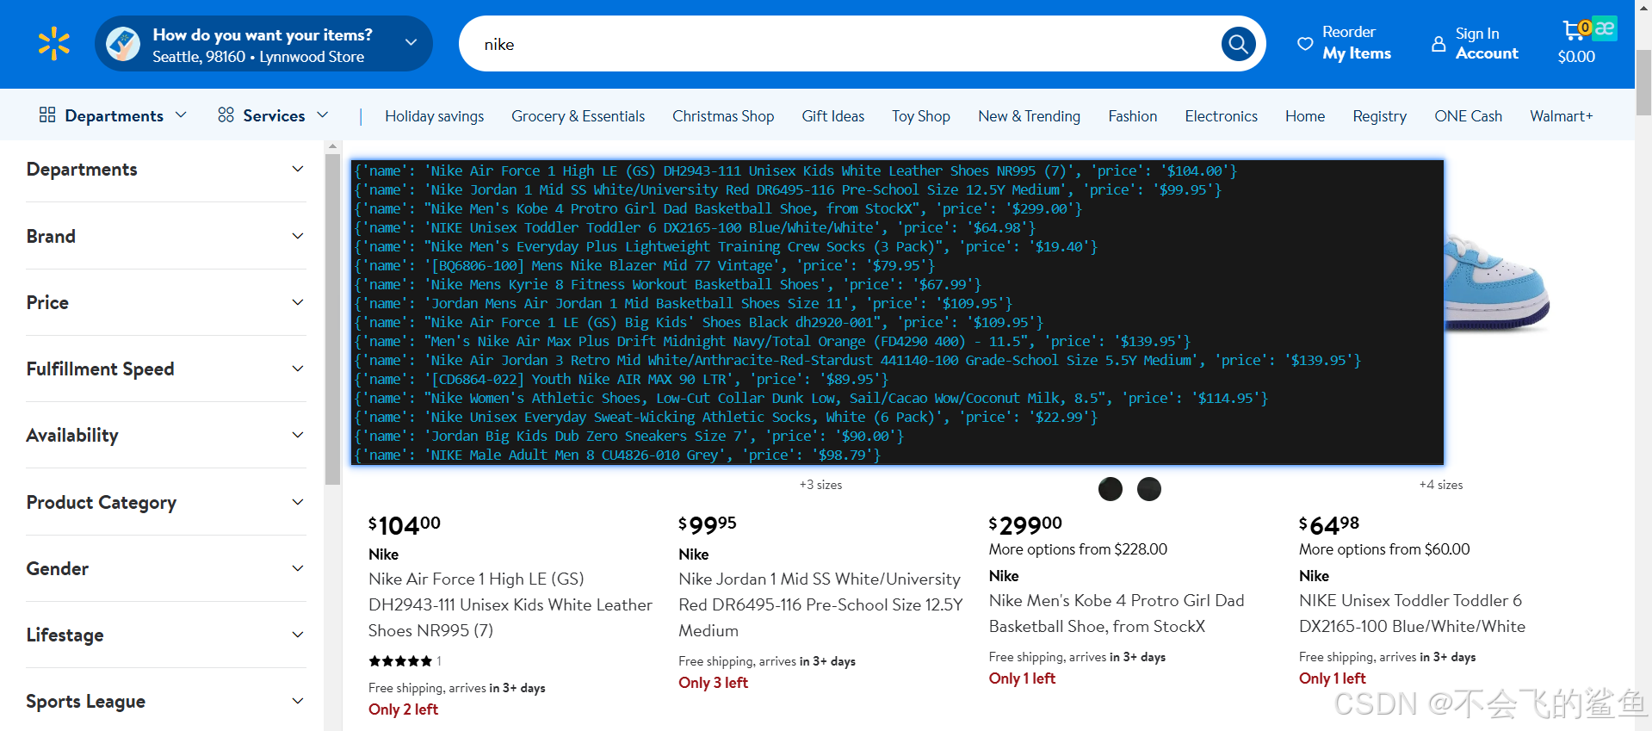Click the Walmart spark logo
This screenshot has height=731, width=1652.
[54, 44]
